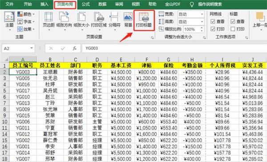Click the 纸张大小 paper size icon

[x=81, y=17]
